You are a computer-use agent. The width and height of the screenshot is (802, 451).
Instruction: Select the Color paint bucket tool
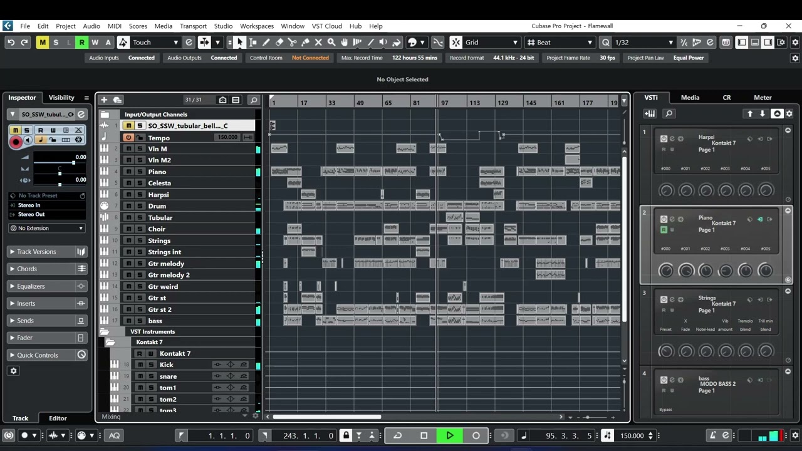[x=397, y=43]
